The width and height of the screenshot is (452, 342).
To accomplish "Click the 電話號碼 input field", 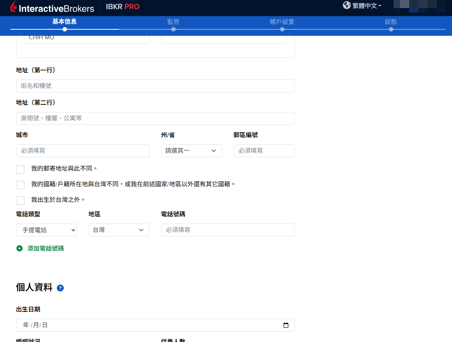I will click(x=228, y=230).
